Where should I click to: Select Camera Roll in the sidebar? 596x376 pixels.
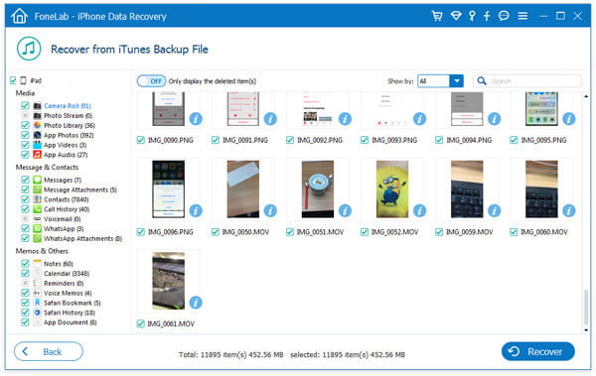(x=68, y=106)
